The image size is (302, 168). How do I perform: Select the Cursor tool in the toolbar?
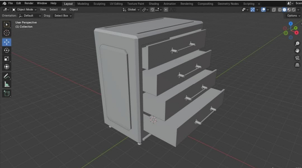coord(6,33)
